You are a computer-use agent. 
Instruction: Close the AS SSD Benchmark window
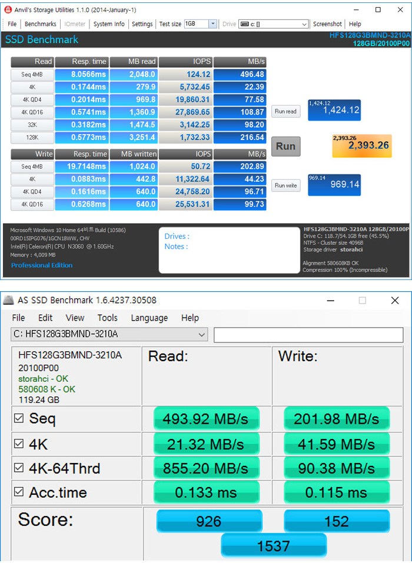[x=395, y=301]
